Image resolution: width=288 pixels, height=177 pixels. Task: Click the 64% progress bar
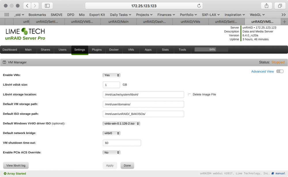pos(211,50)
